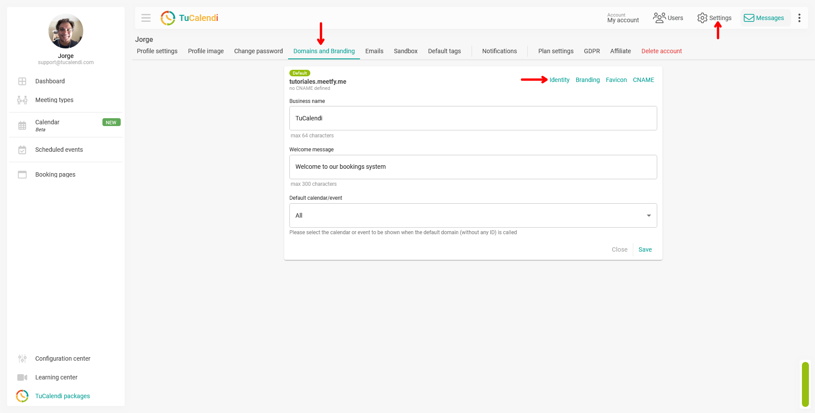This screenshot has height=413, width=815.
Task: Open Booking pages
Action: pyautogui.click(x=55, y=174)
